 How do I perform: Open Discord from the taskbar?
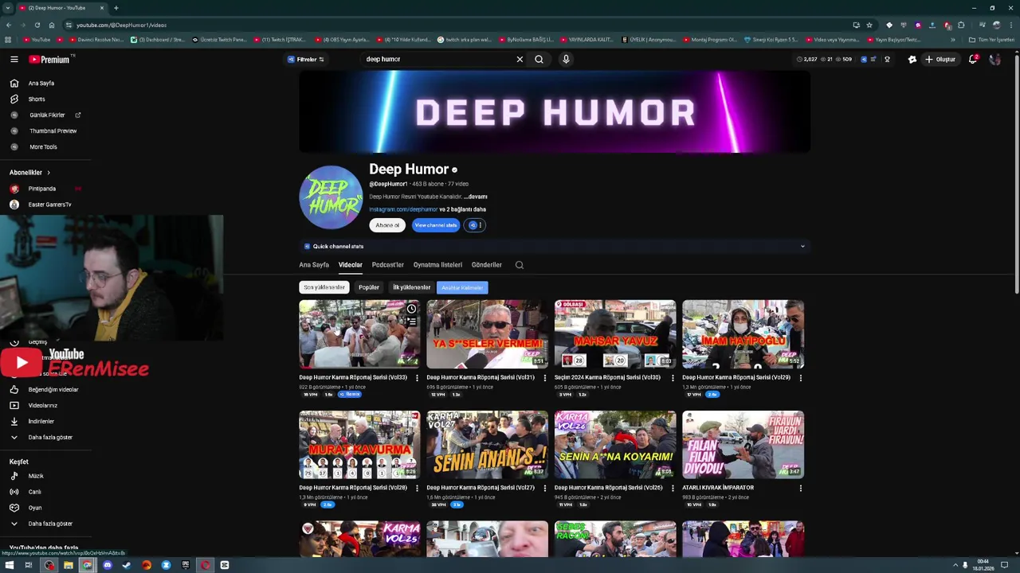tap(107, 565)
